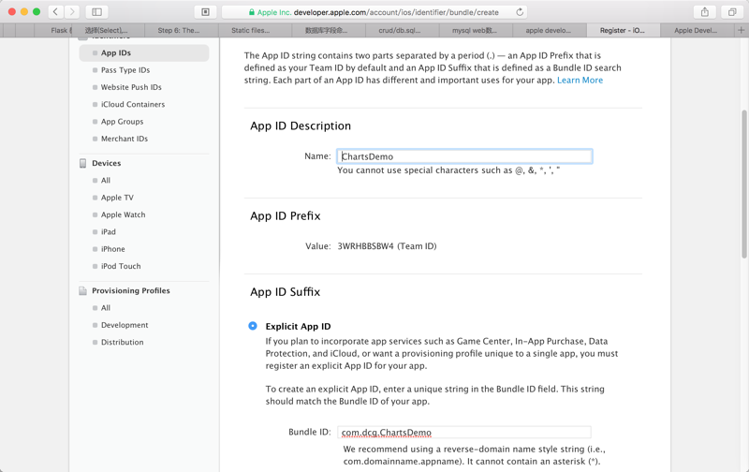Click the App ID Name text field
Screen dimensions: 749x472
464,156
